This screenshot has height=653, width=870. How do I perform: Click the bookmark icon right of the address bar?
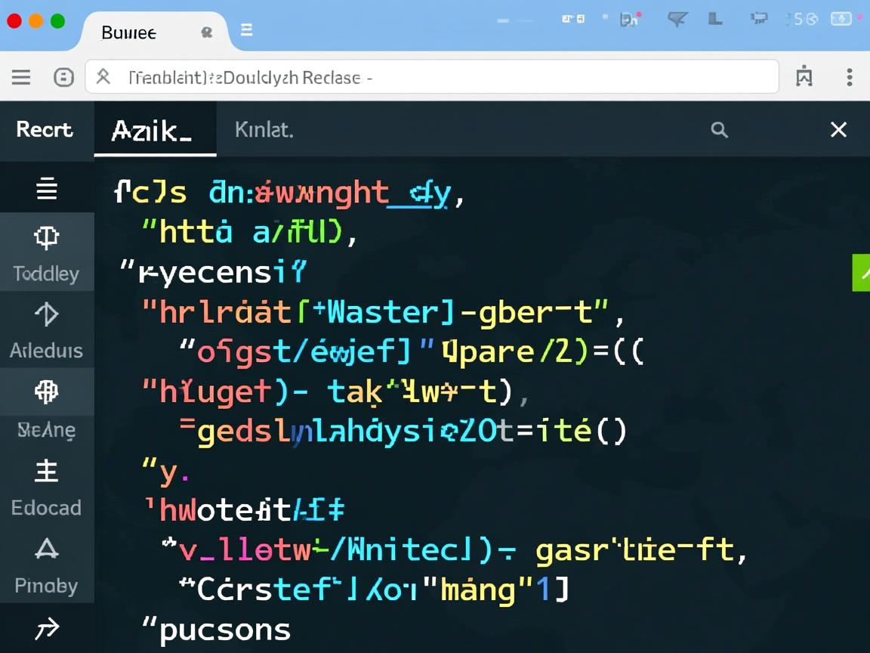804,76
